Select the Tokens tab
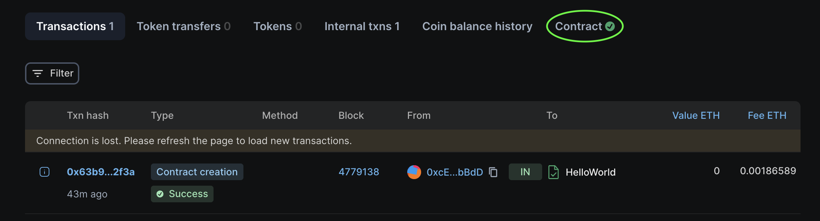The image size is (820, 221). click(x=278, y=26)
